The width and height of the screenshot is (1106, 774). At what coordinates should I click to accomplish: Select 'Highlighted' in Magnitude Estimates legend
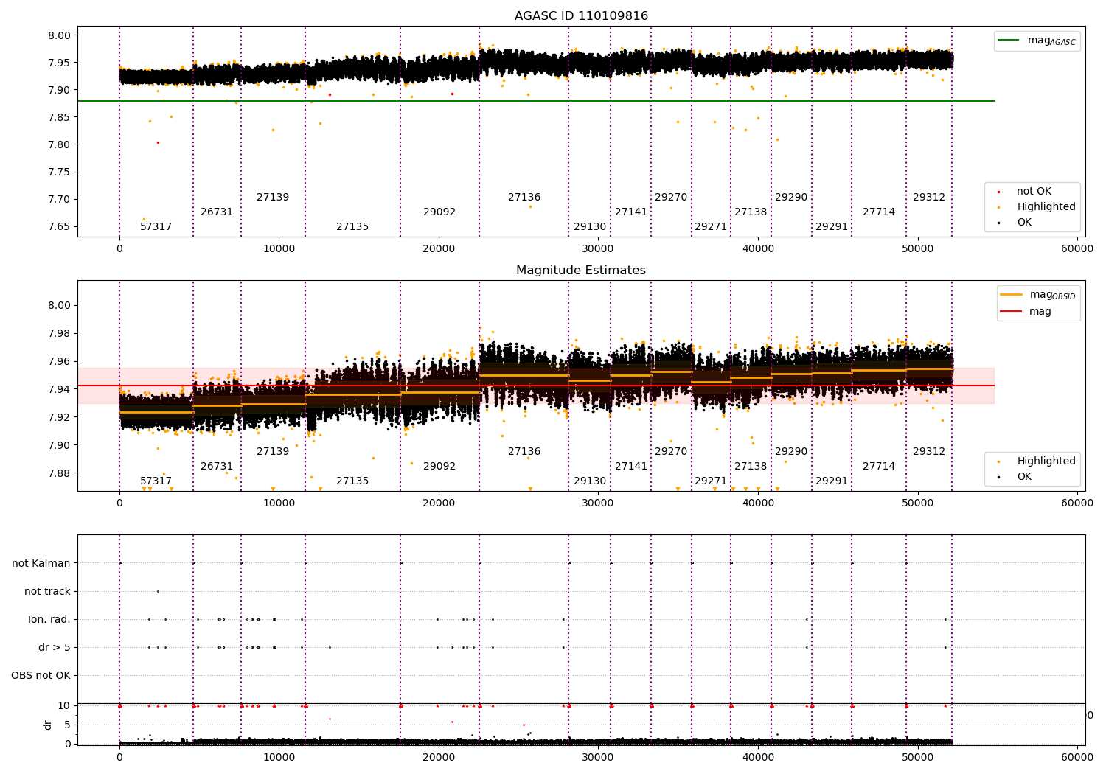click(x=1046, y=461)
